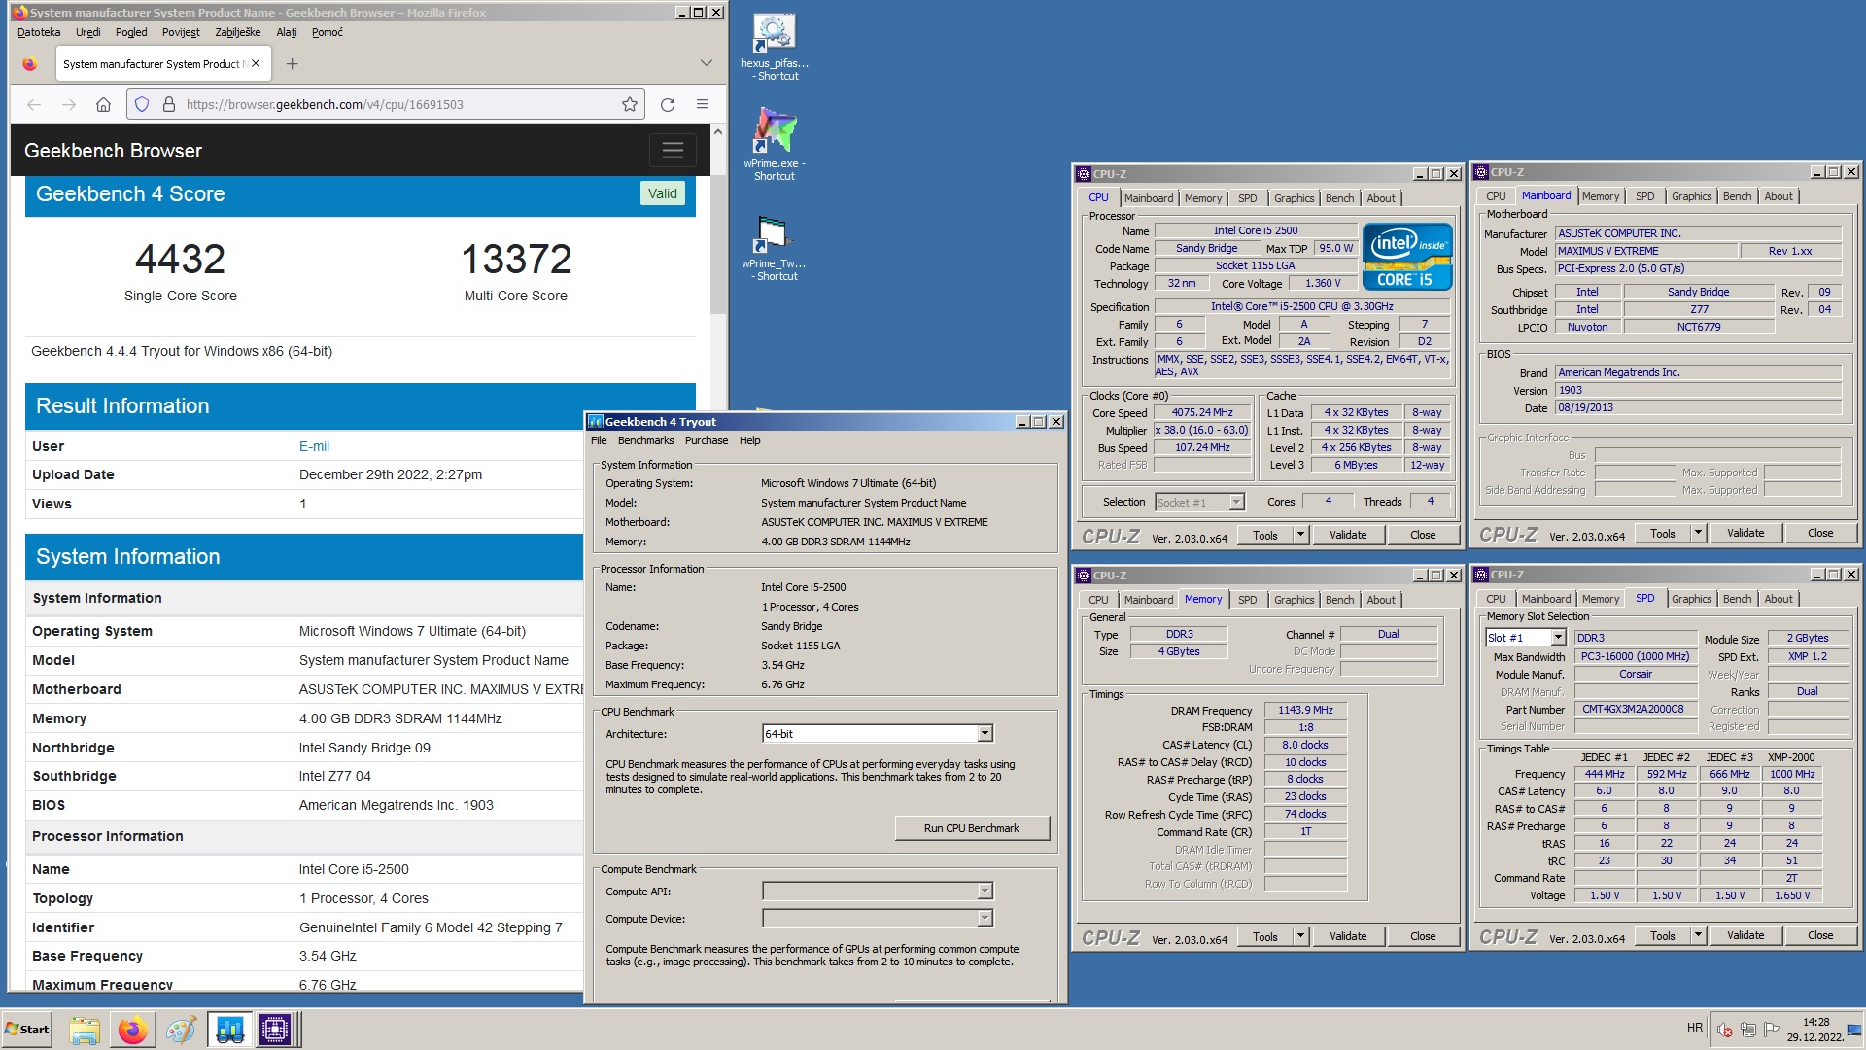1866x1050 pixels.
Task: Open the Socket #1 selection dropdown
Action: point(1236,503)
